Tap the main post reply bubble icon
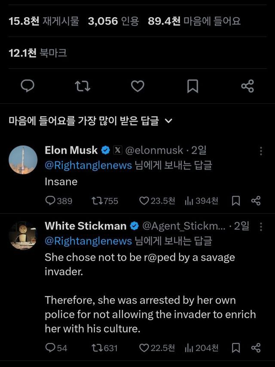The width and height of the screenshot is (275, 367). [x=28, y=86]
